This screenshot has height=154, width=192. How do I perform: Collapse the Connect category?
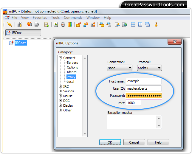[x=60, y=57]
